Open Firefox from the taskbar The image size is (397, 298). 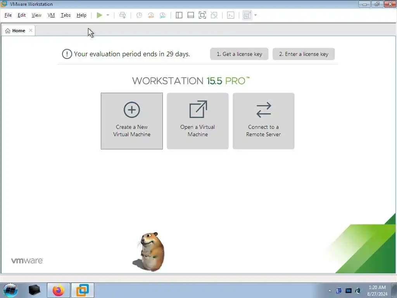pyautogui.click(x=59, y=290)
